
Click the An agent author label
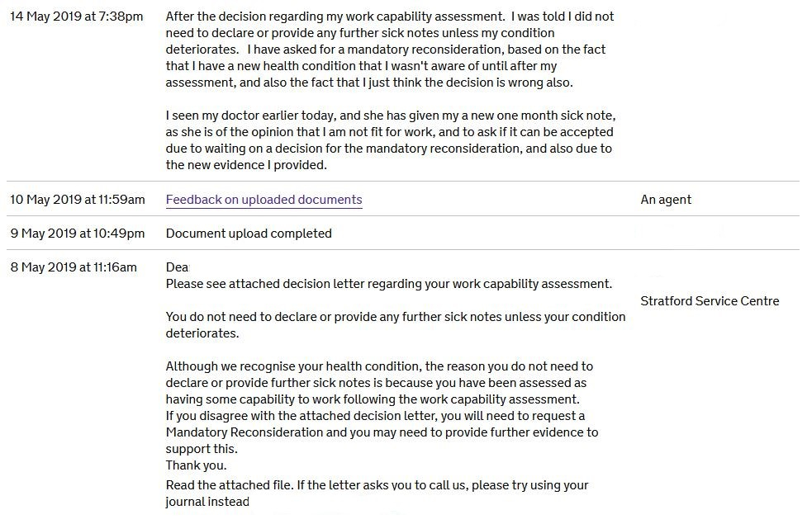point(666,200)
